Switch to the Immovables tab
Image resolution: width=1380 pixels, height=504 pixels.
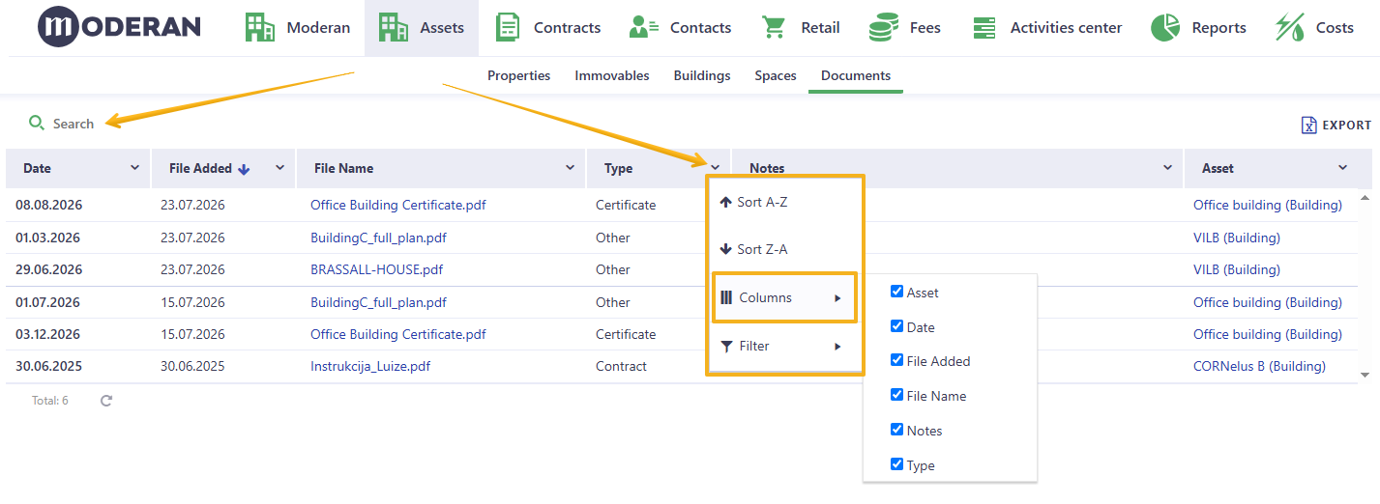point(612,75)
